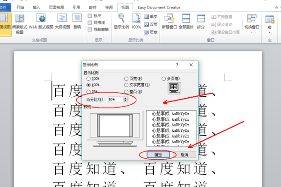Open the multi-page monitor dropdown button
The width and height of the screenshot is (281, 187).
(174, 88)
